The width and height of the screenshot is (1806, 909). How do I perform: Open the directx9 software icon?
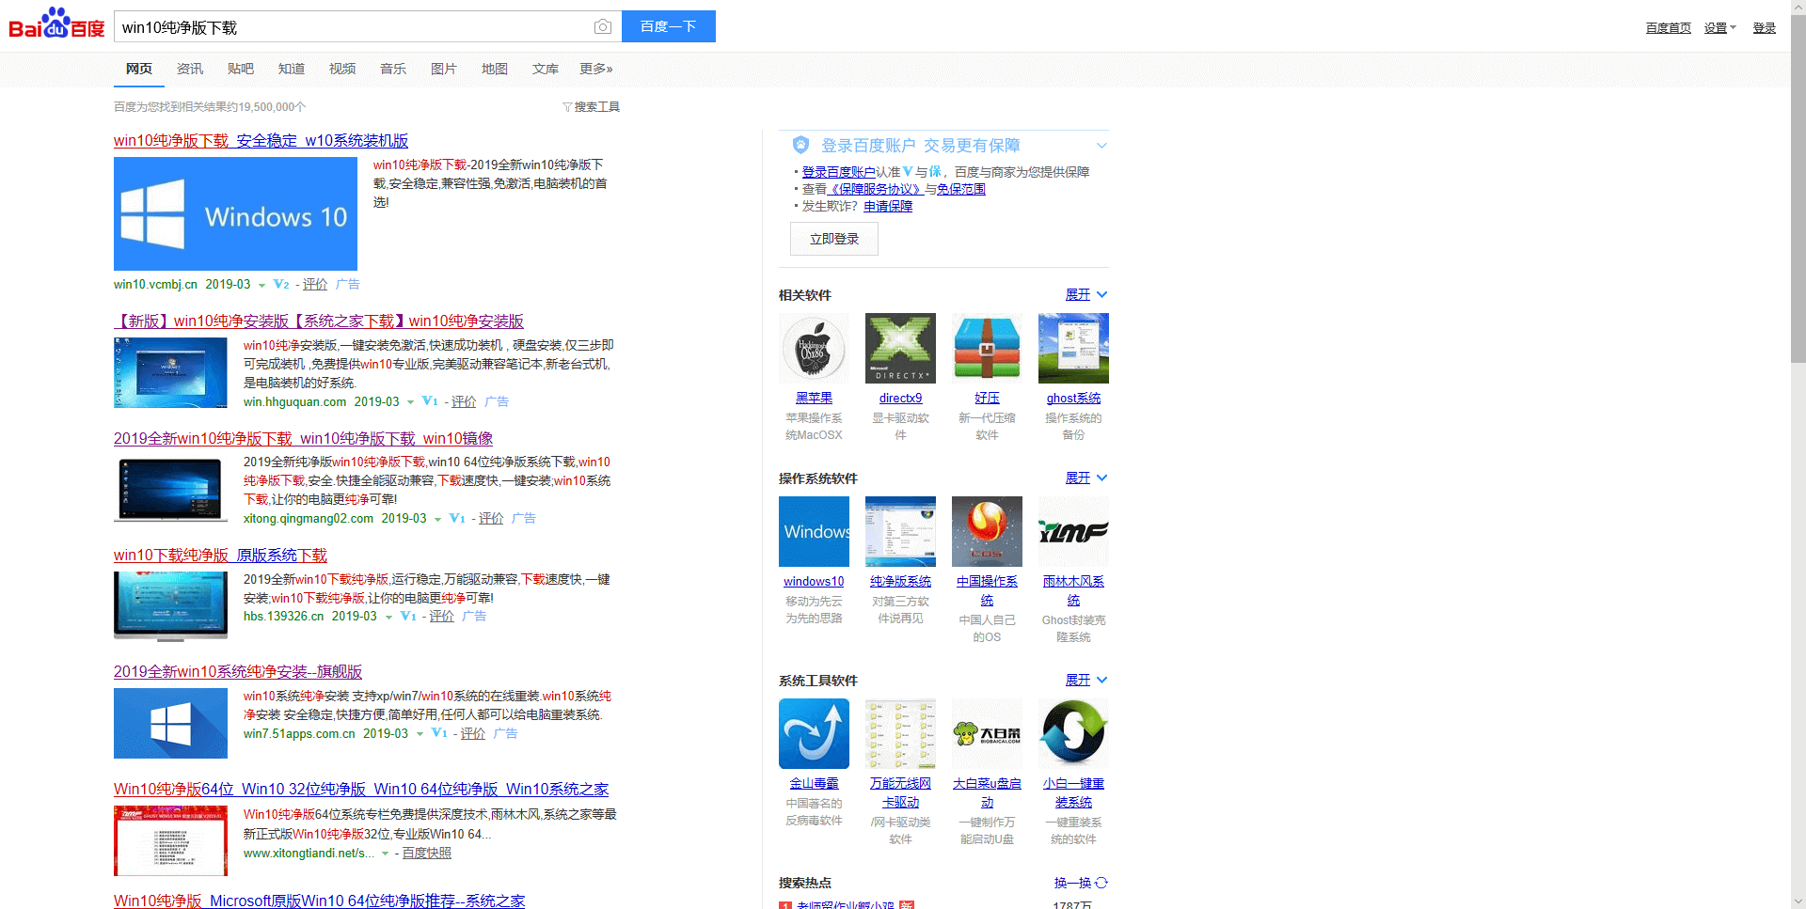tap(900, 349)
